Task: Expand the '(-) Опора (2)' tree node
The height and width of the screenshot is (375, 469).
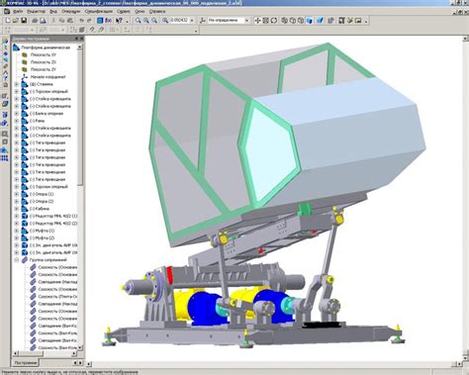Action: 17,201
